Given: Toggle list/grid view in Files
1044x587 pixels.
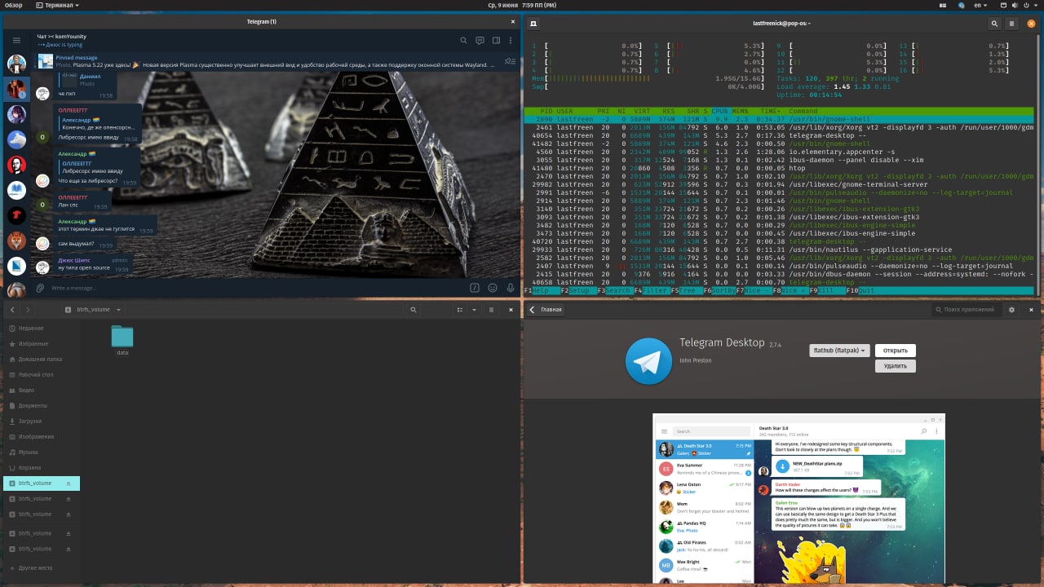Looking at the screenshot, I should click(x=459, y=310).
